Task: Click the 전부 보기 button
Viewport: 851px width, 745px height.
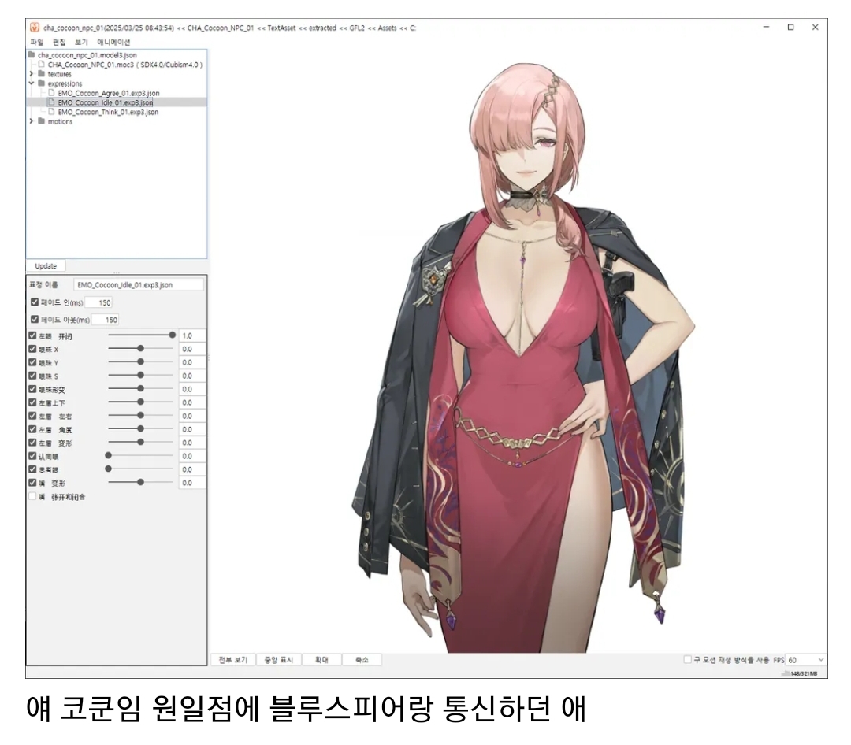Action: coord(232,660)
